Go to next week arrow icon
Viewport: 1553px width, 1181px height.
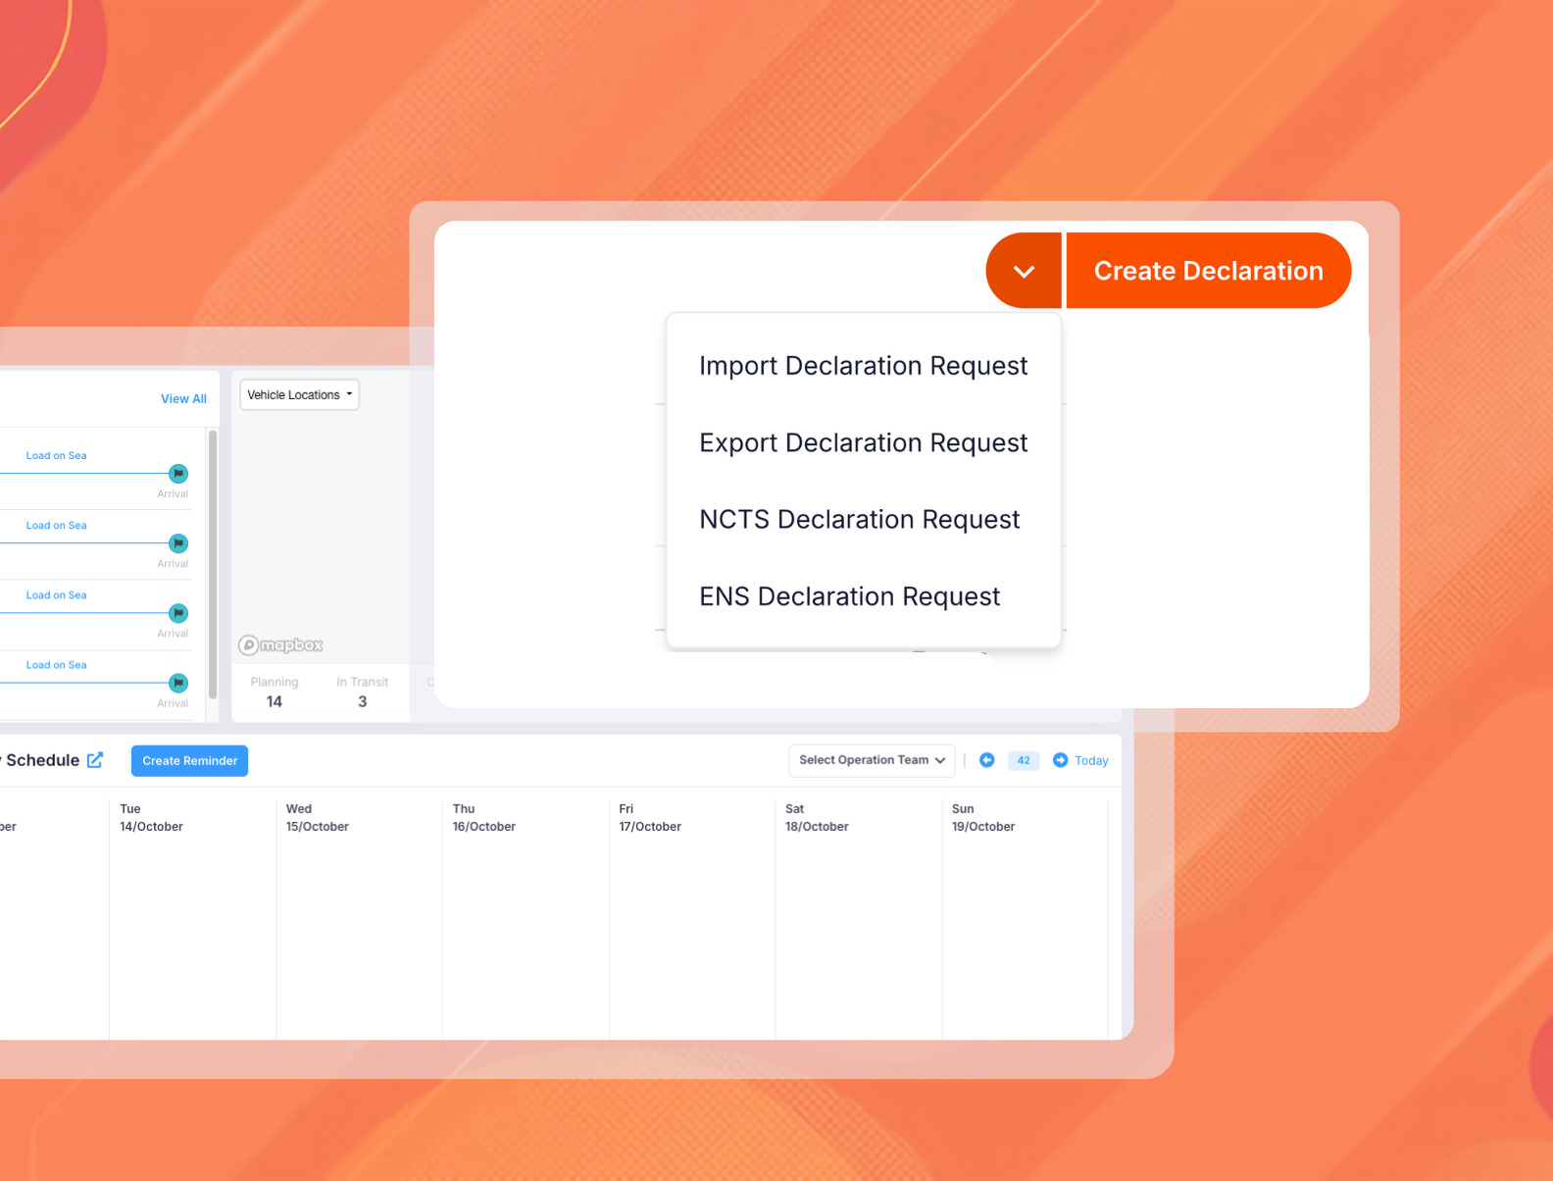pyautogui.click(x=1060, y=760)
